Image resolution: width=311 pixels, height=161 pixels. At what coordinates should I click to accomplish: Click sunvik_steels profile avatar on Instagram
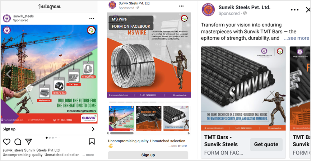coord(7,18)
